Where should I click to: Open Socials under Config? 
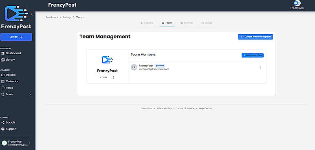pos(11,122)
